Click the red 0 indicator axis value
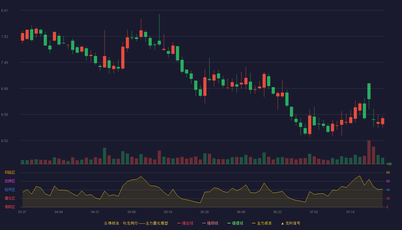Screen dimensions: 402x230 coord(387,207)
